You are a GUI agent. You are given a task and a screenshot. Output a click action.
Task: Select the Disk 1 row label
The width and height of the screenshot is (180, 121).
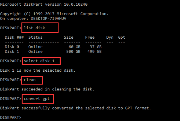coord(10,51)
